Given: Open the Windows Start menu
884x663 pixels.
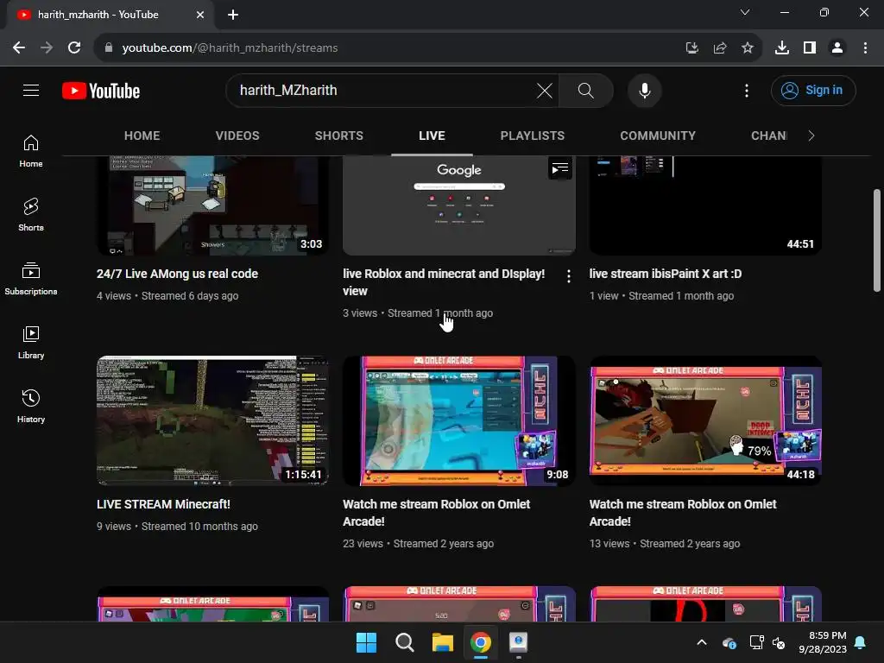Looking at the screenshot, I should point(366,642).
